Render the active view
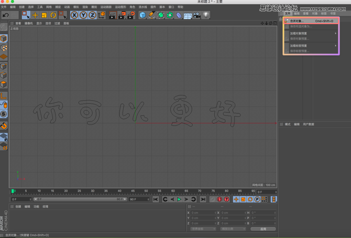The width and height of the screenshot is (351, 238). 113,15
